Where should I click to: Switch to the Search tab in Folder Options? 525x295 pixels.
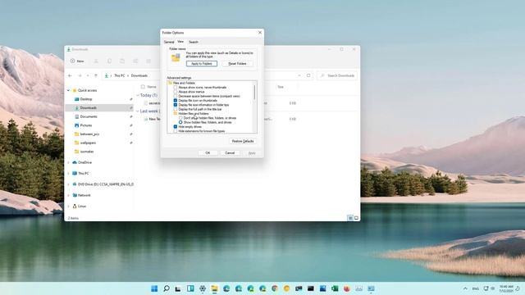pyautogui.click(x=194, y=42)
